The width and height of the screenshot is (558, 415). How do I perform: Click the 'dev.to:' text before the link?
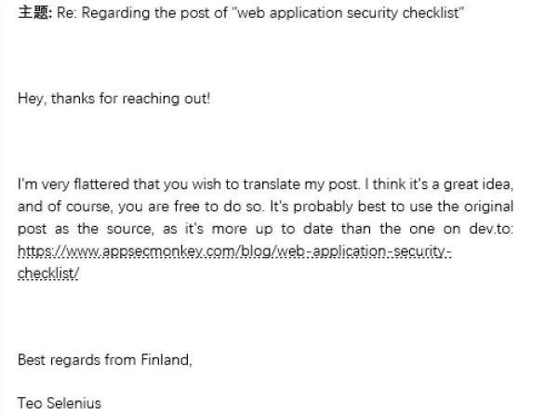pyautogui.click(x=491, y=229)
